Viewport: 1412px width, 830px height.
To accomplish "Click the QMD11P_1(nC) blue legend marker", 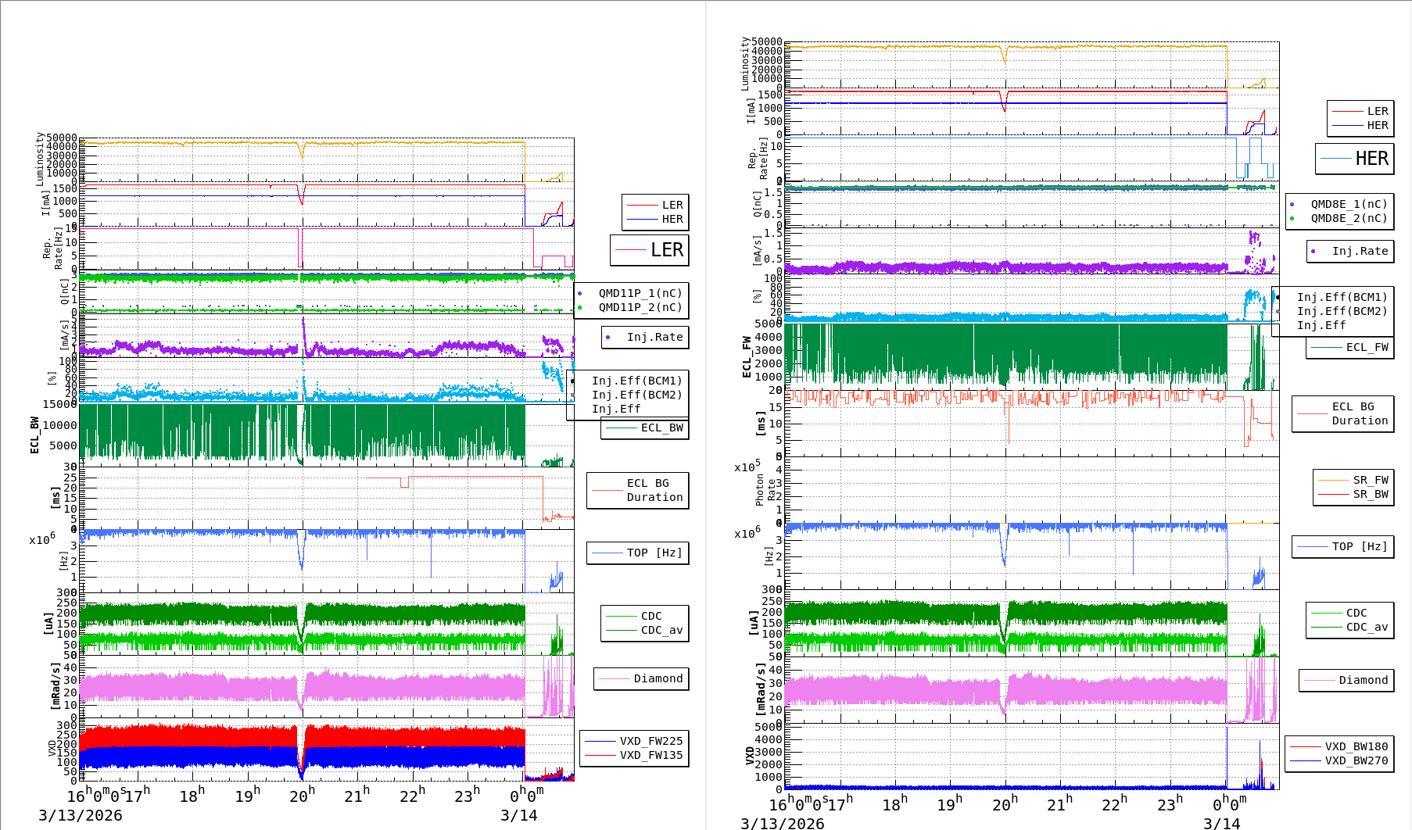I will click(580, 294).
